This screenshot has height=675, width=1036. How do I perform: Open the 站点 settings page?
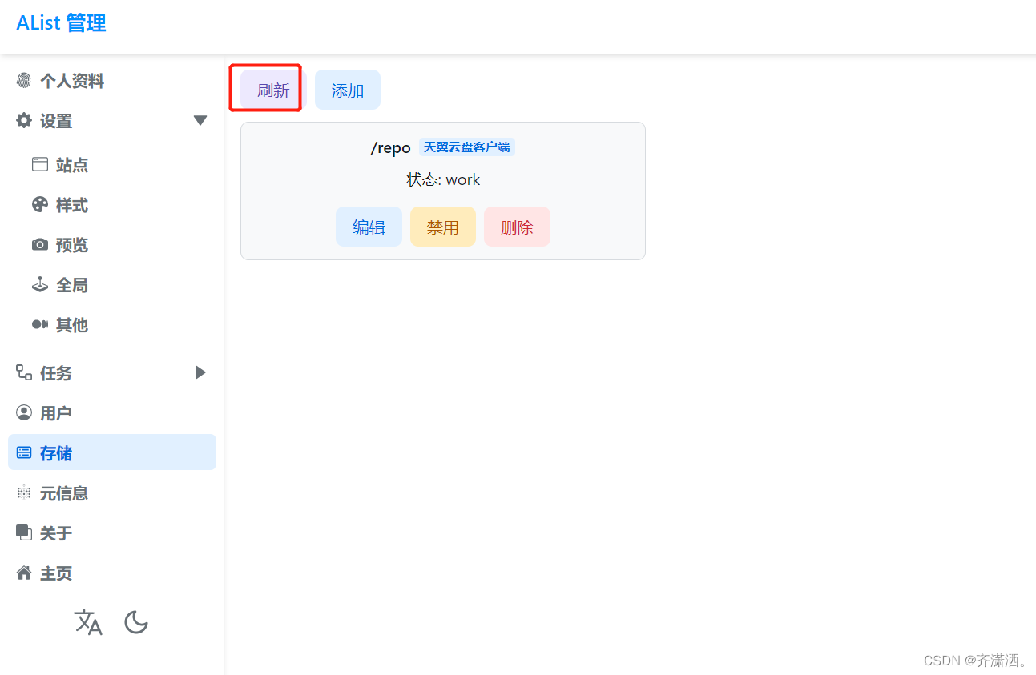[120, 165]
